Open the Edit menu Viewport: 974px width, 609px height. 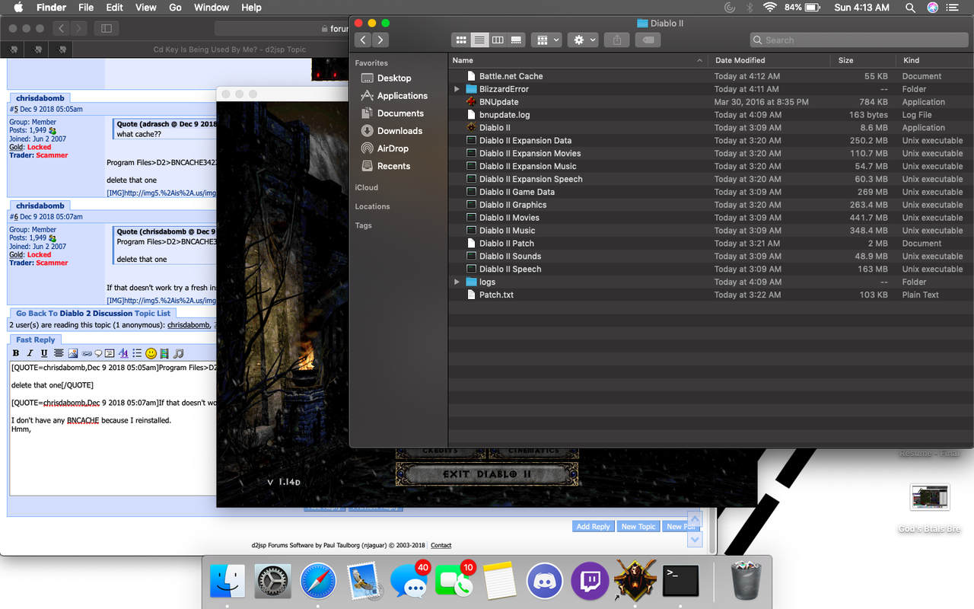114,8
